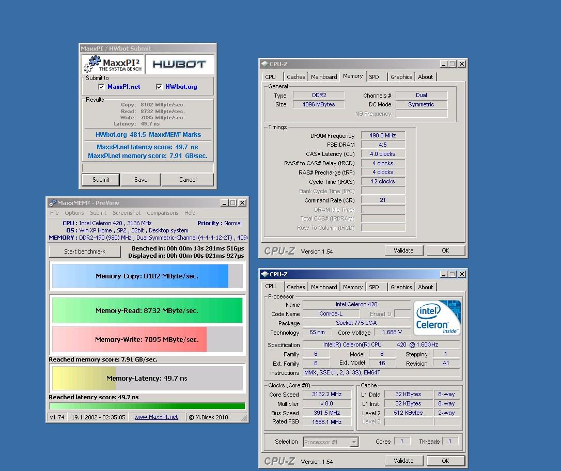Minimize the lower CPU-Z CPU window

coord(444,274)
